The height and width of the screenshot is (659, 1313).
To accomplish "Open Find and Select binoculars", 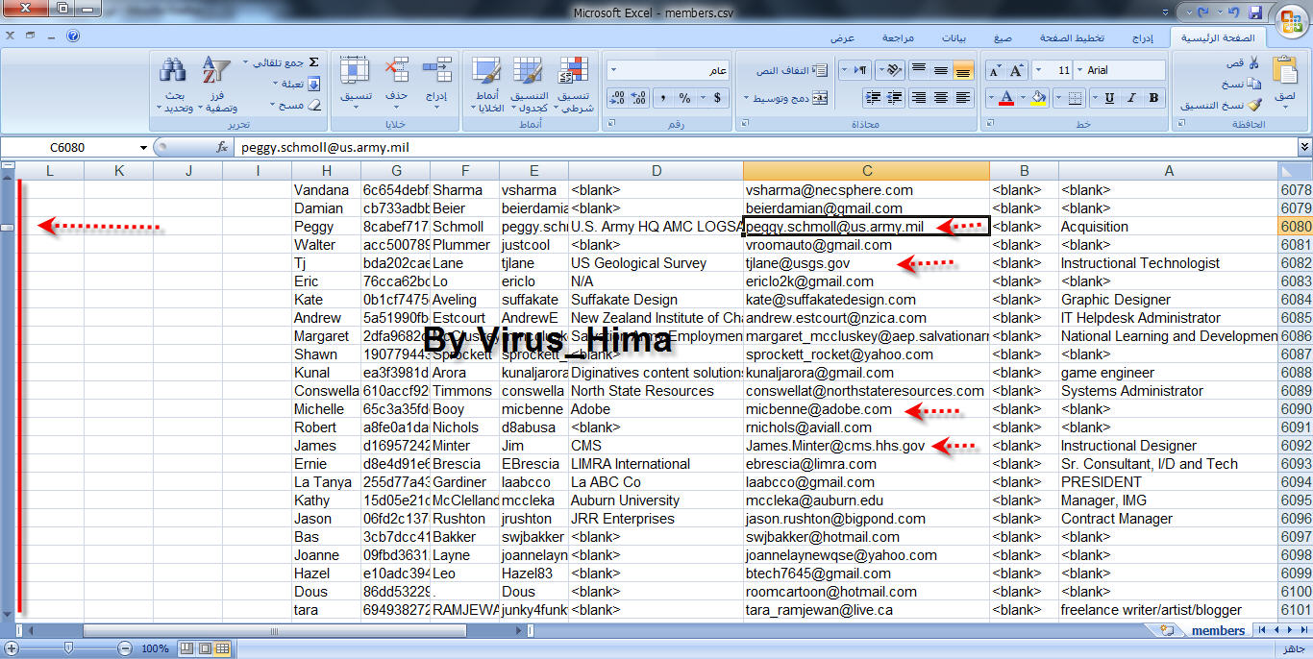I will 173,85.
